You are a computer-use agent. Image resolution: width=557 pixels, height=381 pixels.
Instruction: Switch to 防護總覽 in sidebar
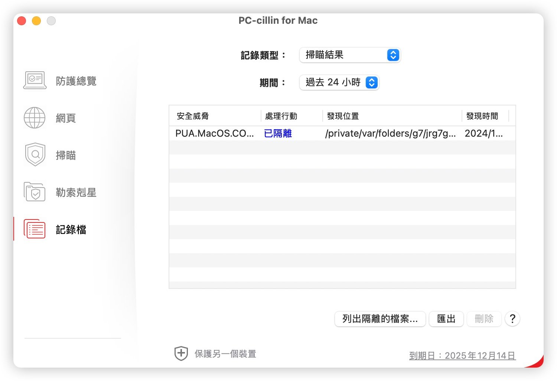(x=76, y=81)
